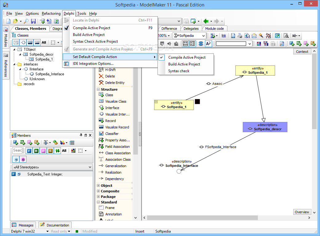Expand the Composite palette group
The height and width of the screenshot is (236, 320).
coord(98,191)
